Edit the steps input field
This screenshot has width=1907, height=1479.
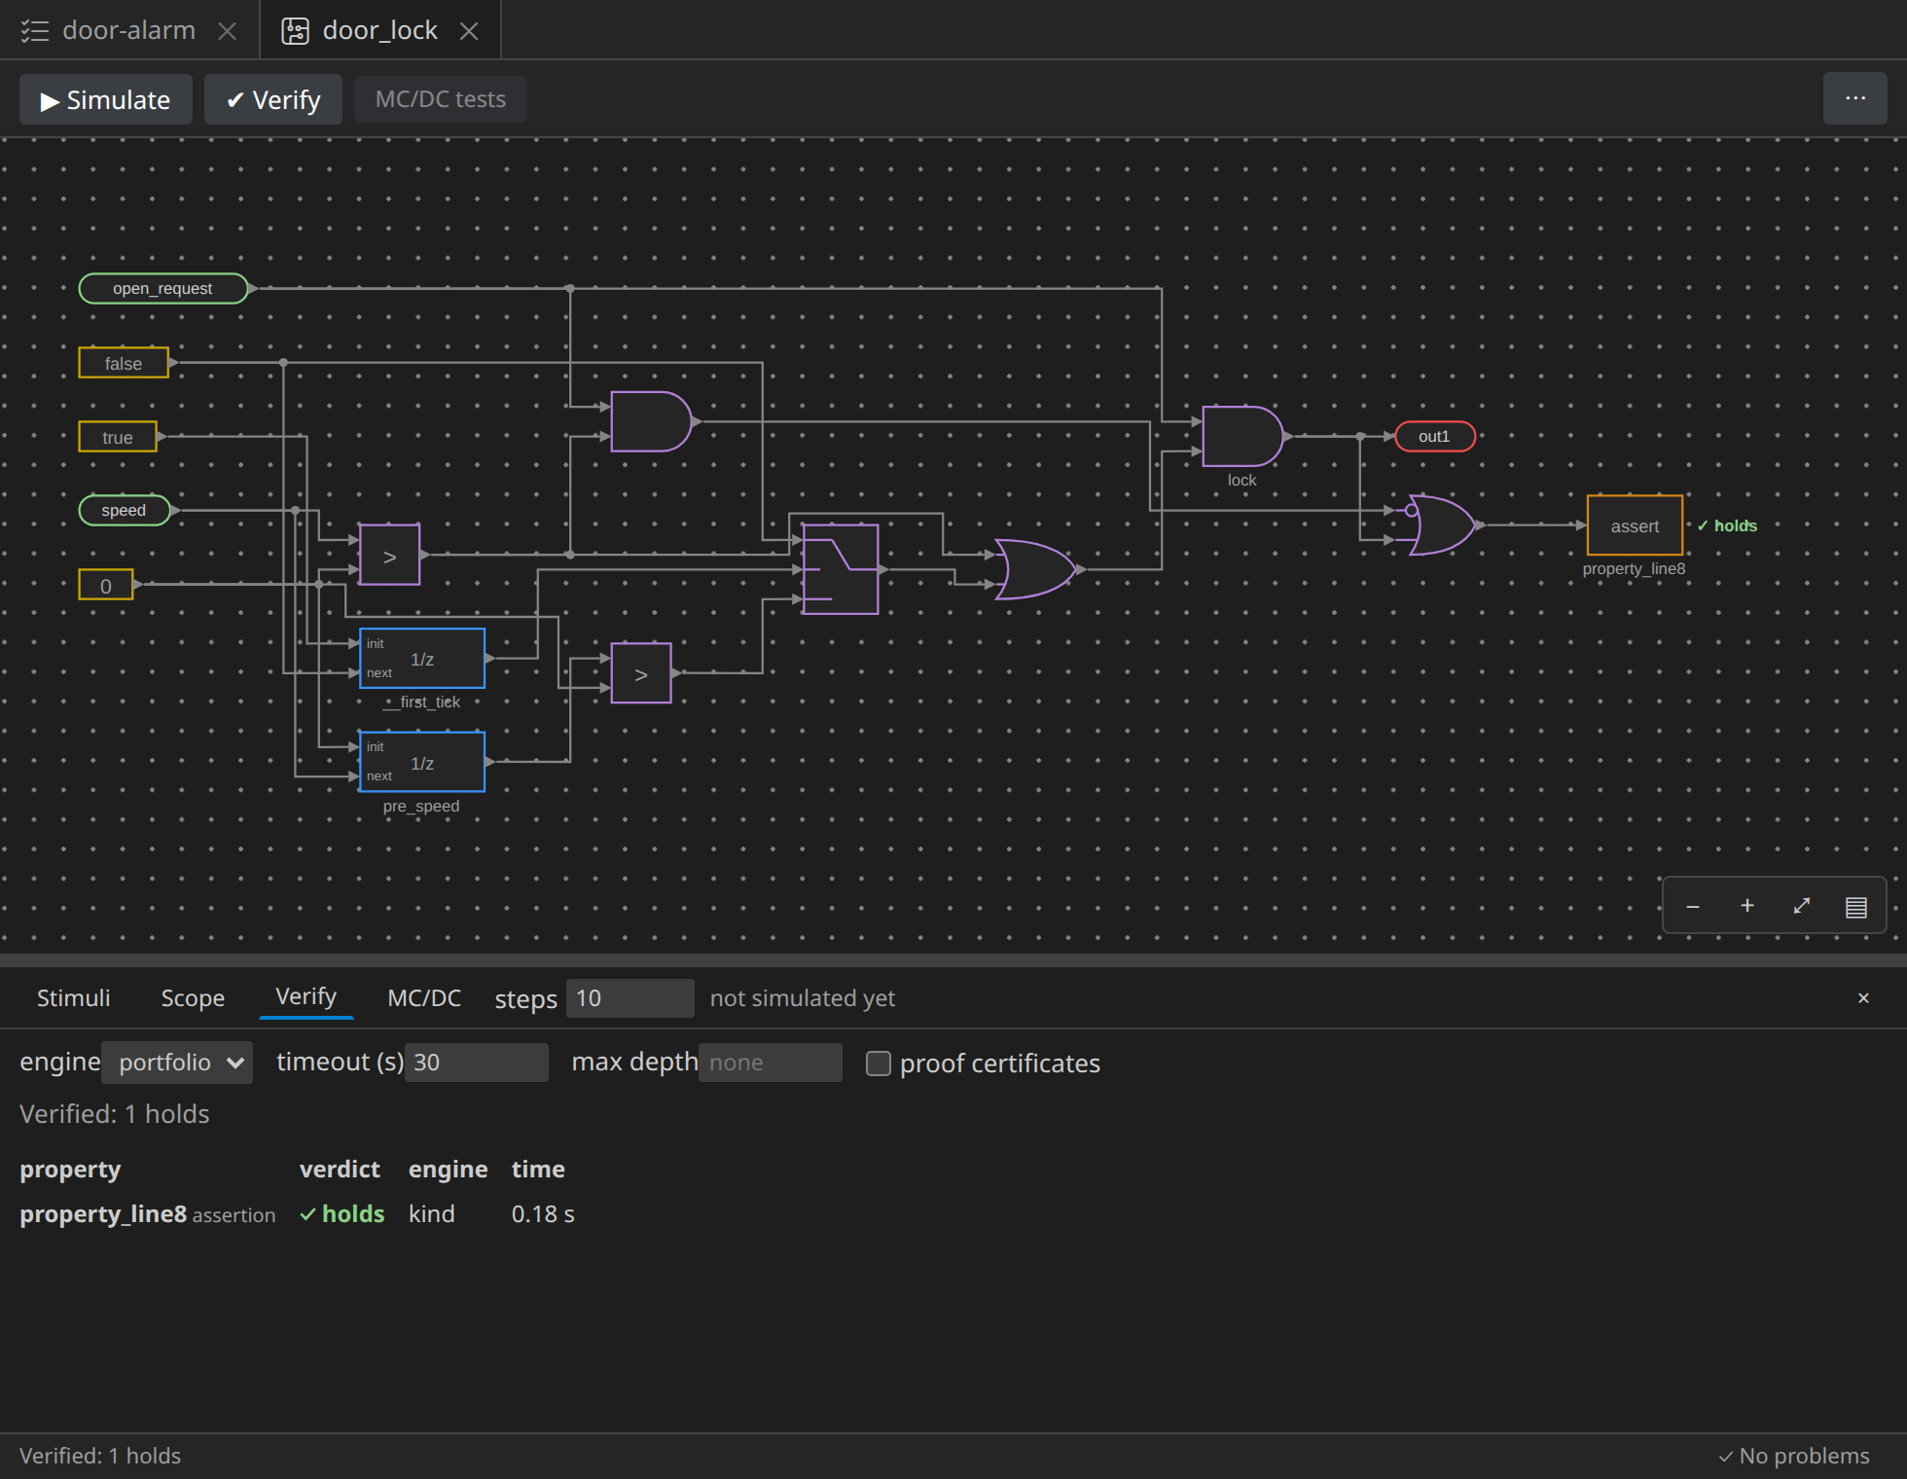[630, 998]
